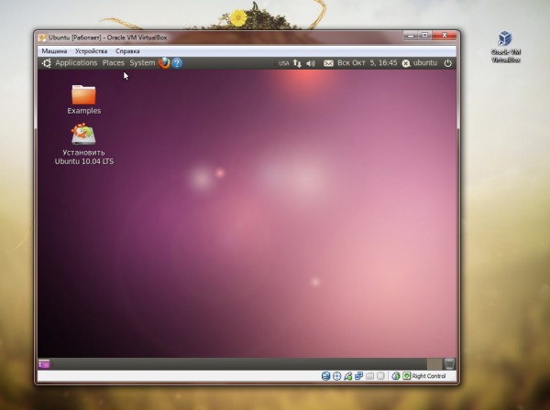
Task: Click the Ubuntu logo in the panel
Action: [47, 63]
